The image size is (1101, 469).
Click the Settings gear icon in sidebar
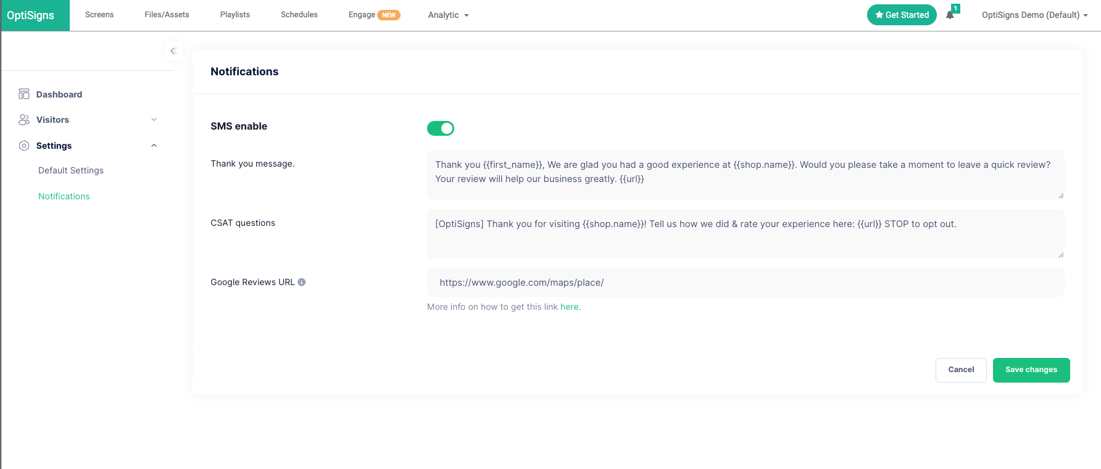24,146
